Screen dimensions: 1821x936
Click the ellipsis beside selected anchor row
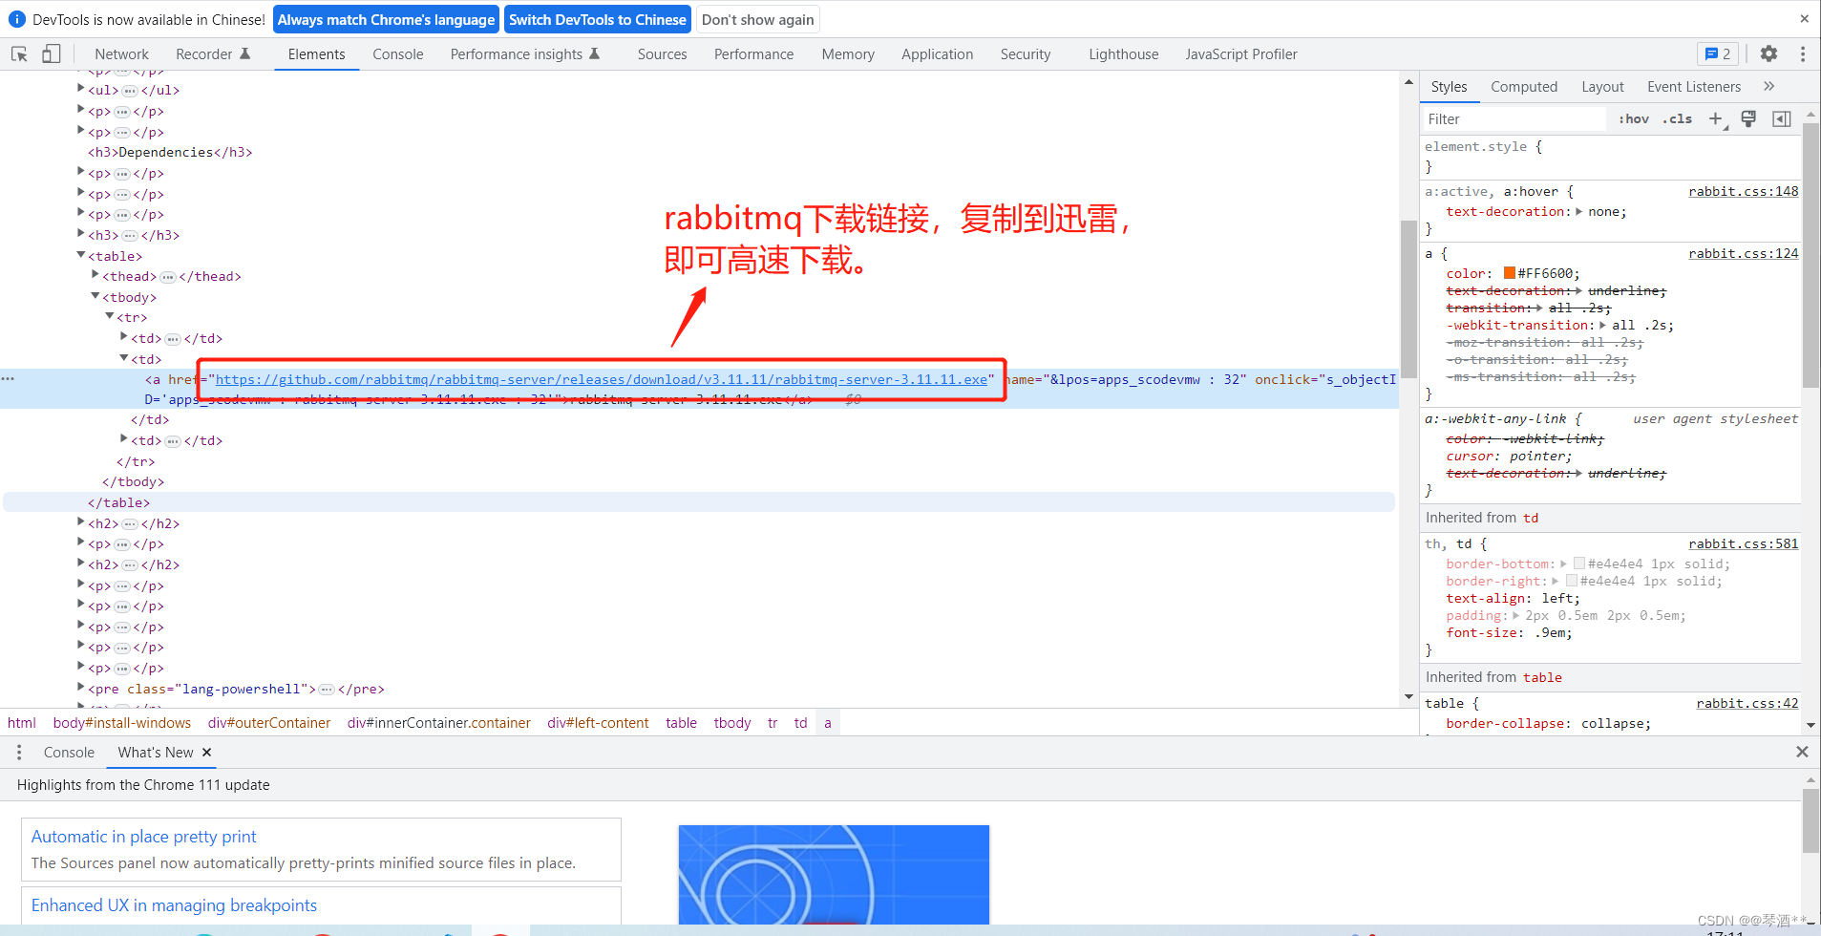pyautogui.click(x=8, y=379)
